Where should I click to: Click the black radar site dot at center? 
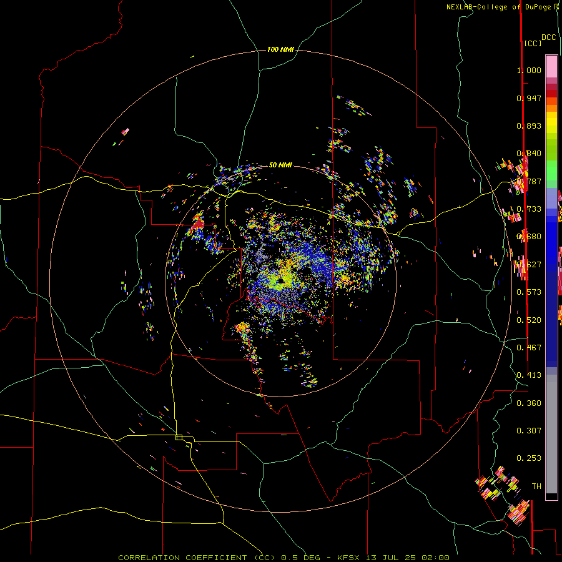pyautogui.click(x=281, y=280)
